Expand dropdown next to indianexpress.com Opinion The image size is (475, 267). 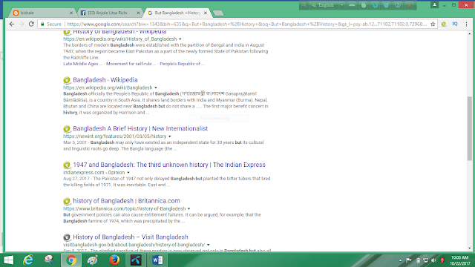point(128,173)
